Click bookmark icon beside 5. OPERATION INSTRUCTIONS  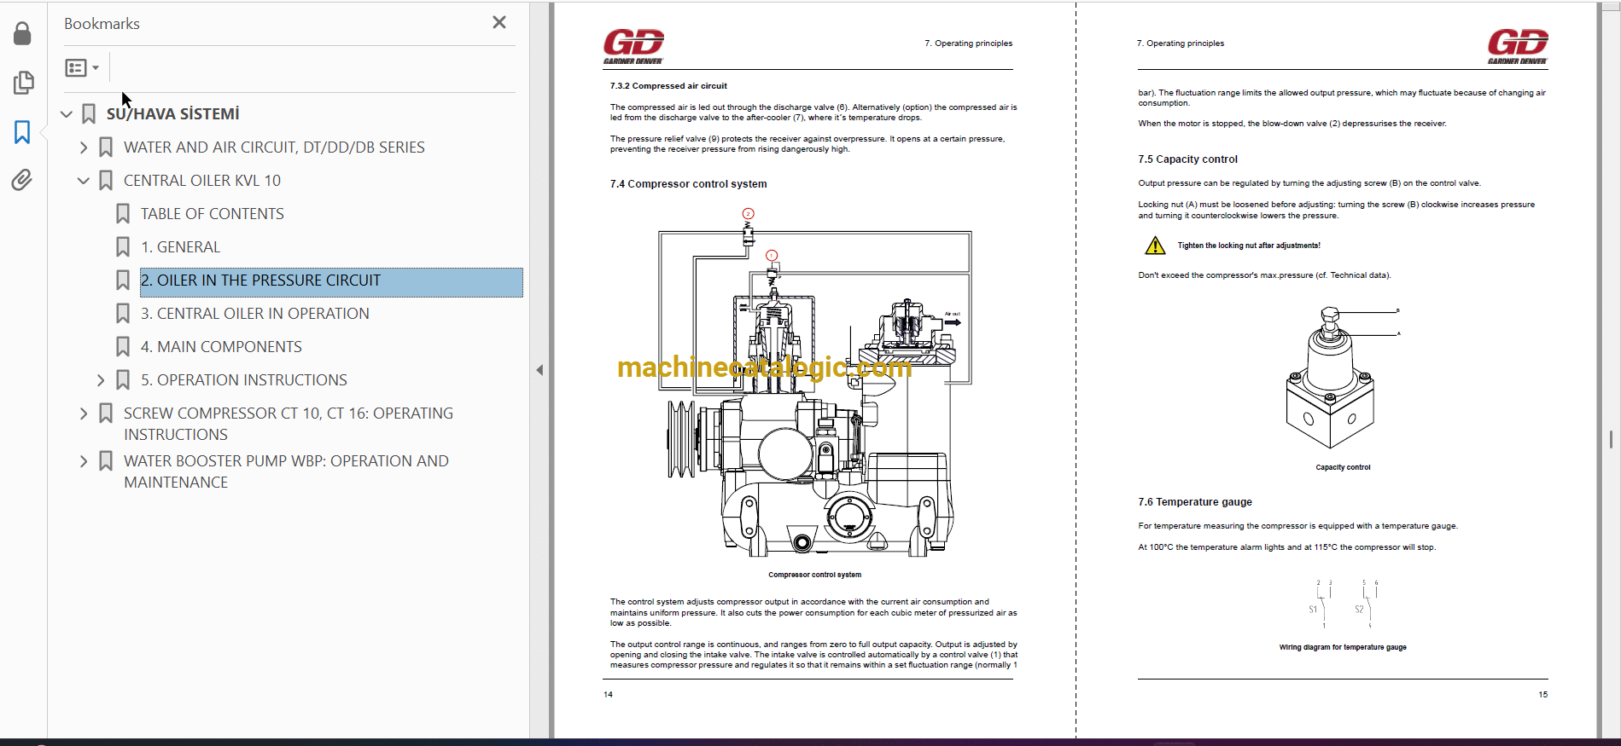[x=123, y=380]
